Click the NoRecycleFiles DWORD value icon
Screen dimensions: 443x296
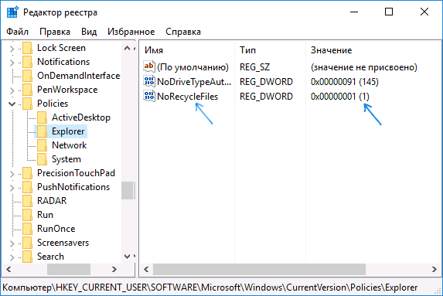point(149,97)
